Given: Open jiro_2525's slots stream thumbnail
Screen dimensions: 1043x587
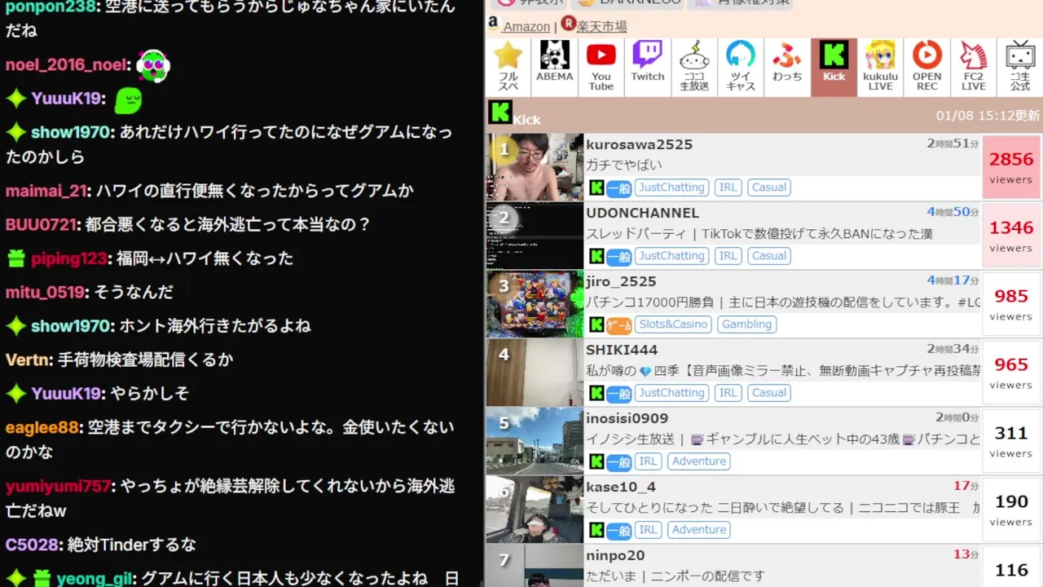Looking at the screenshot, I should point(535,304).
